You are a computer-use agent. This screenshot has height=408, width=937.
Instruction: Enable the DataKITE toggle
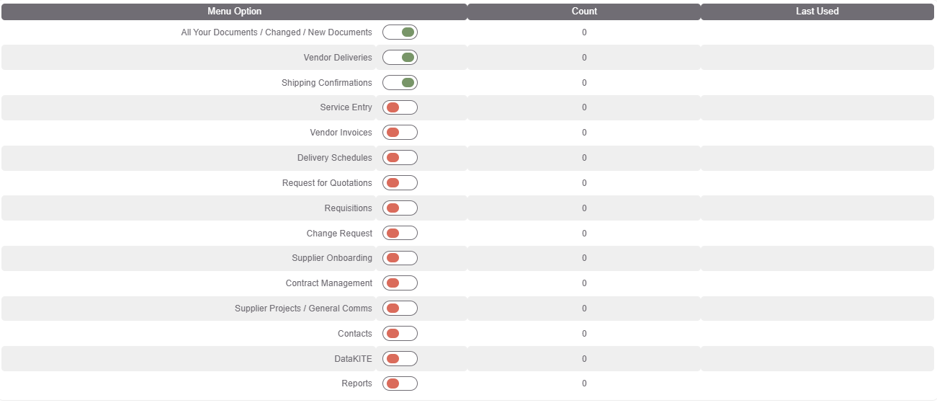coord(400,359)
